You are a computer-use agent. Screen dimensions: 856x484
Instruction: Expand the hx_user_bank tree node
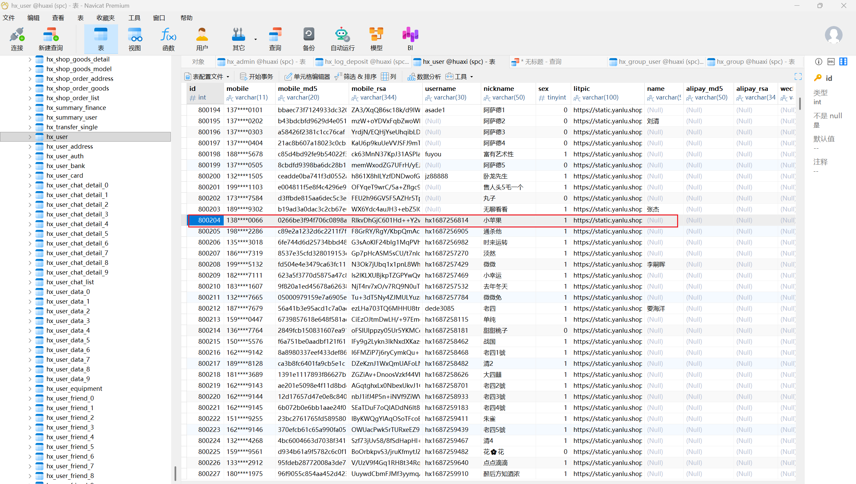30,166
